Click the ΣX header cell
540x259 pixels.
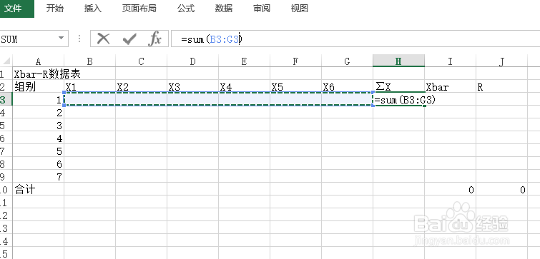[x=398, y=86]
